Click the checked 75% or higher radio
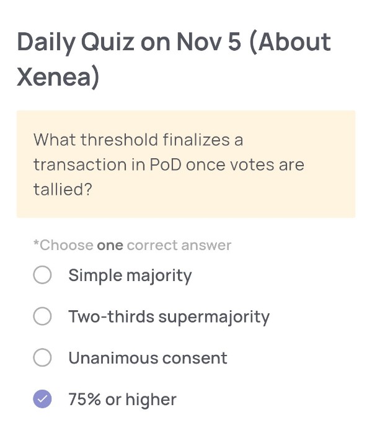Image resolution: width=372 pixels, height=443 pixels. pyautogui.click(x=42, y=400)
